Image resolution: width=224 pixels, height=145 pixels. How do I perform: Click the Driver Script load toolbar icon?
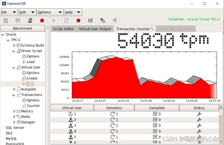coord(30,21)
